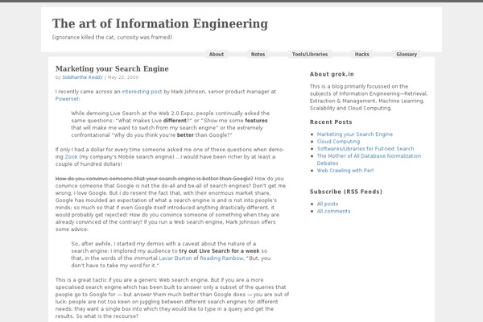Click the blog title 'The art of Information Engineering'
This screenshot has width=483, height=322.
click(x=159, y=23)
